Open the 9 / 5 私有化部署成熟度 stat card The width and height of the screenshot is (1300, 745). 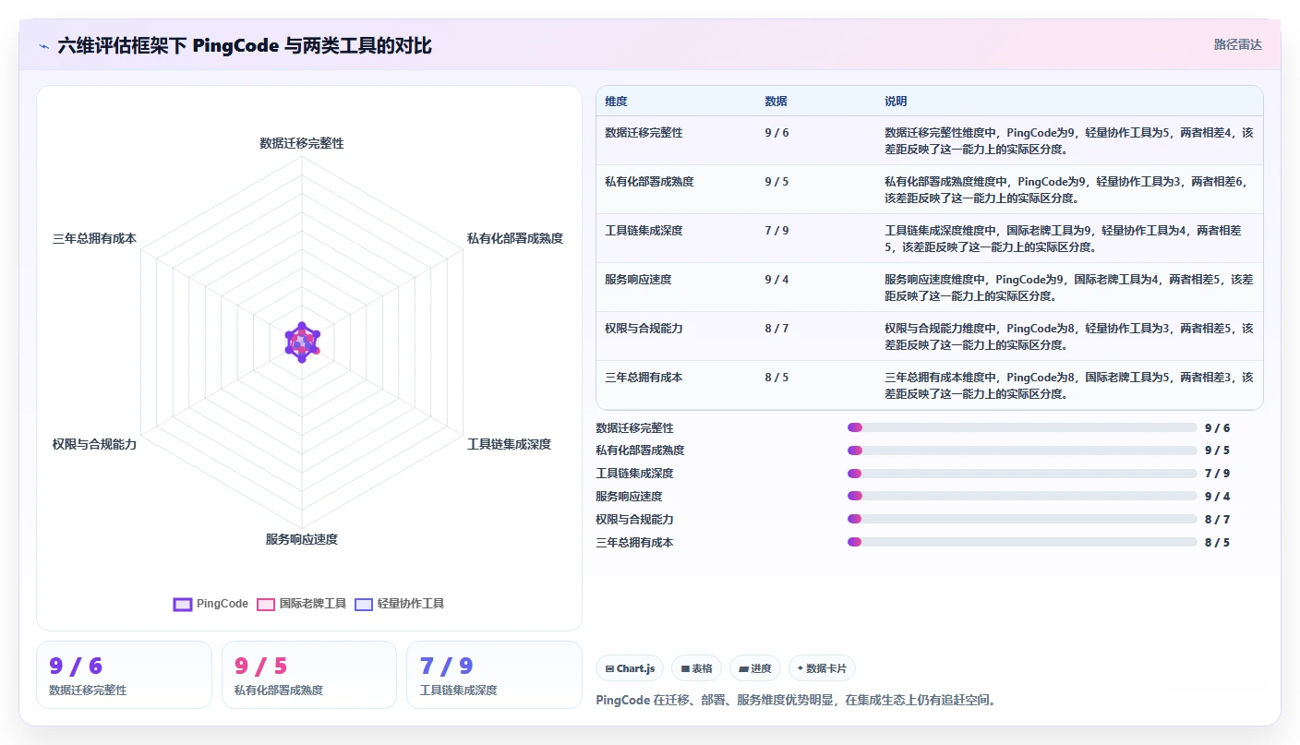[x=309, y=675]
